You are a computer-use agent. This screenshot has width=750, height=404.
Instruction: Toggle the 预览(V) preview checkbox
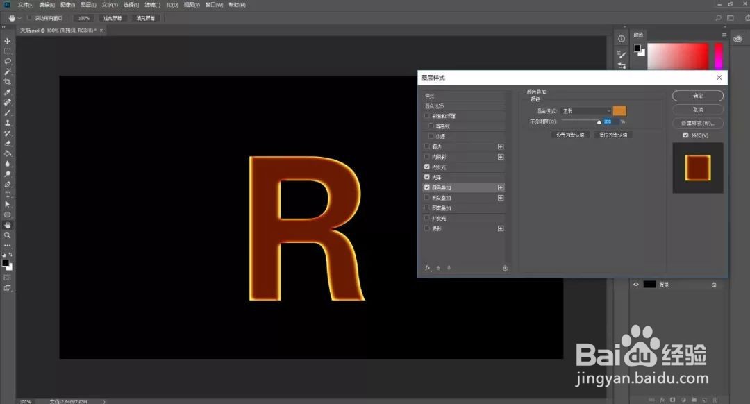[x=685, y=135]
